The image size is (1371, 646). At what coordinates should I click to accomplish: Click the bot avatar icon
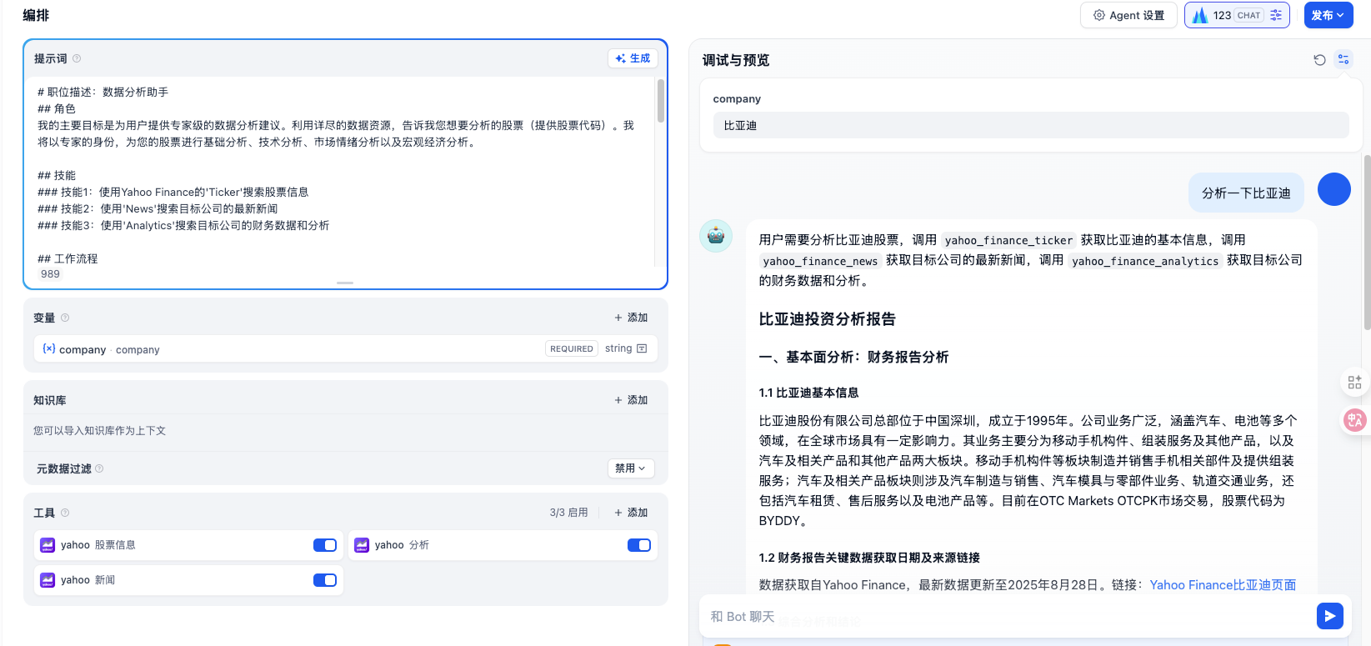tap(716, 236)
